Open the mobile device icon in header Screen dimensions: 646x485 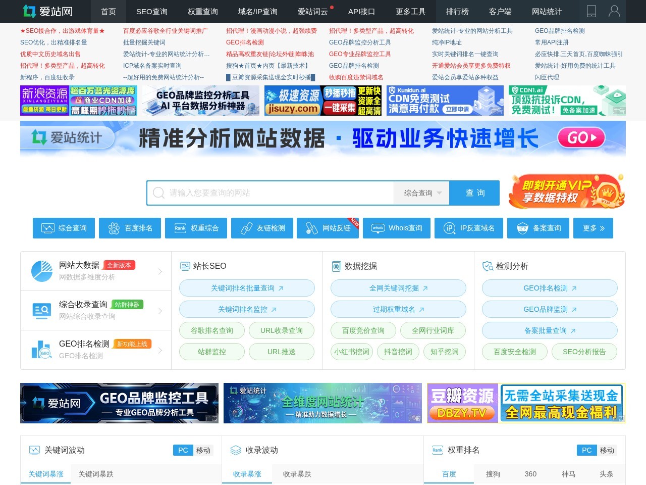coord(591,11)
